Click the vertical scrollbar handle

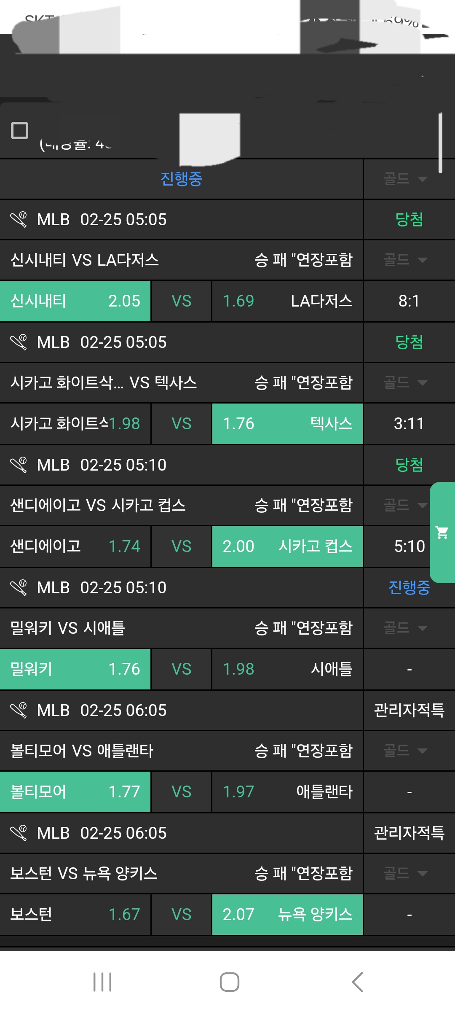click(x=440, y=143)
